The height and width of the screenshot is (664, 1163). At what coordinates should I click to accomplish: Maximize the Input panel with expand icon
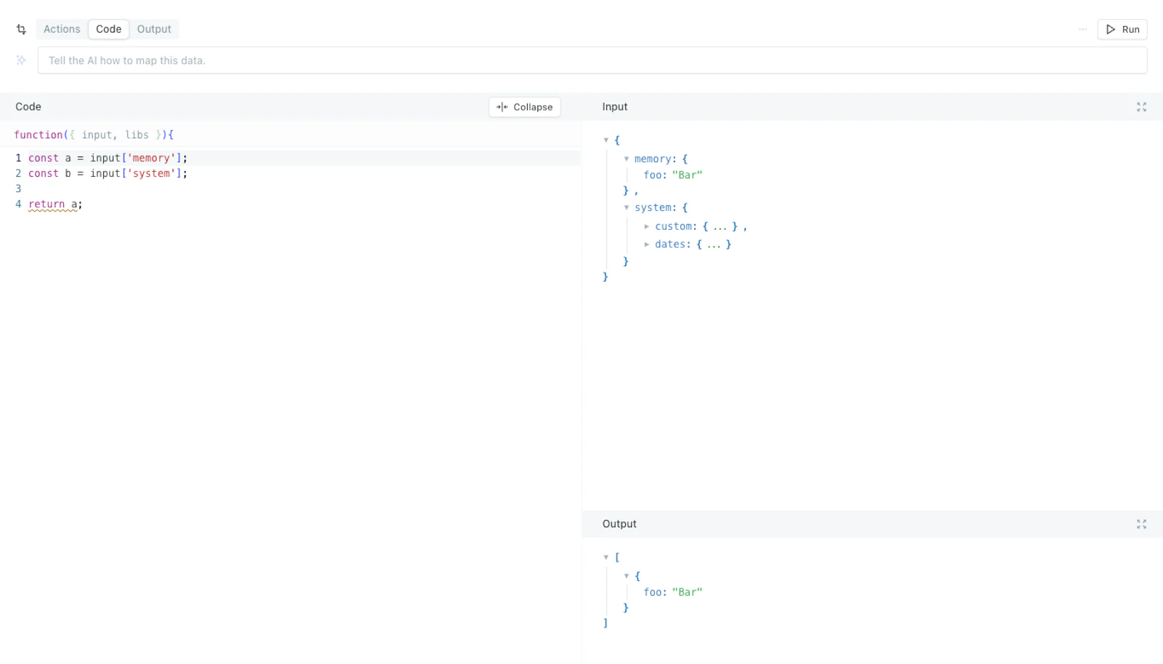coord(1141,107)
